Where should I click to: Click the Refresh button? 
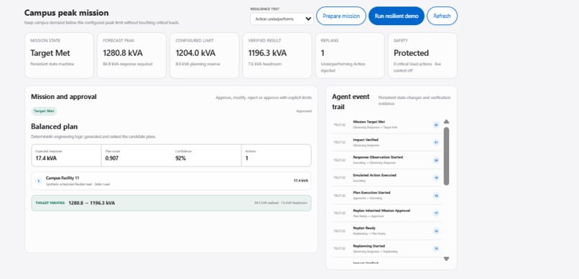[x=442, y=16]
